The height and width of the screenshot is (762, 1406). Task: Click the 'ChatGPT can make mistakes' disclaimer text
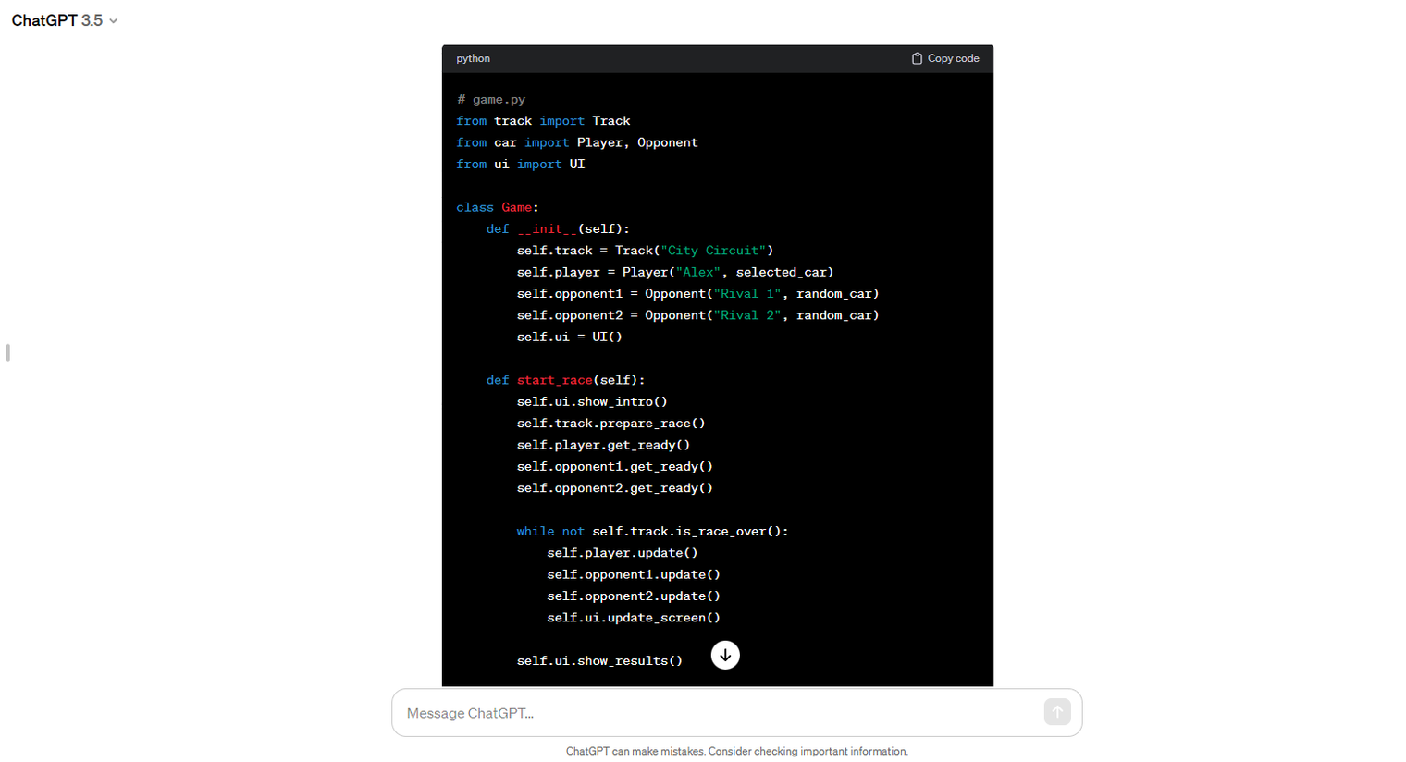coord(737,751)
